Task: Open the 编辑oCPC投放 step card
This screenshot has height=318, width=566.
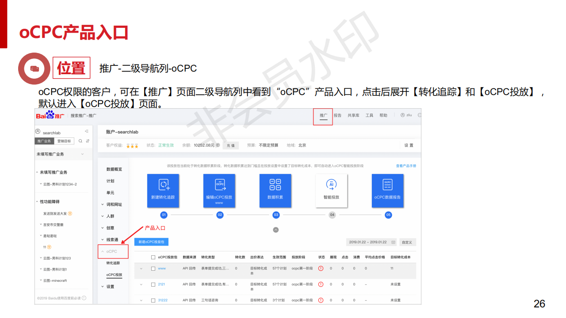Action: [x=219, y=190]
